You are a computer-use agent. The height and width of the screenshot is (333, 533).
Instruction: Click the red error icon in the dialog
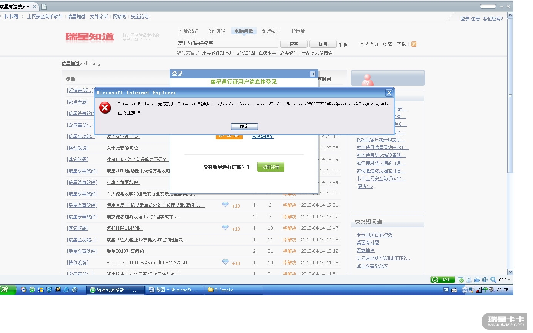tap(105, 108)
